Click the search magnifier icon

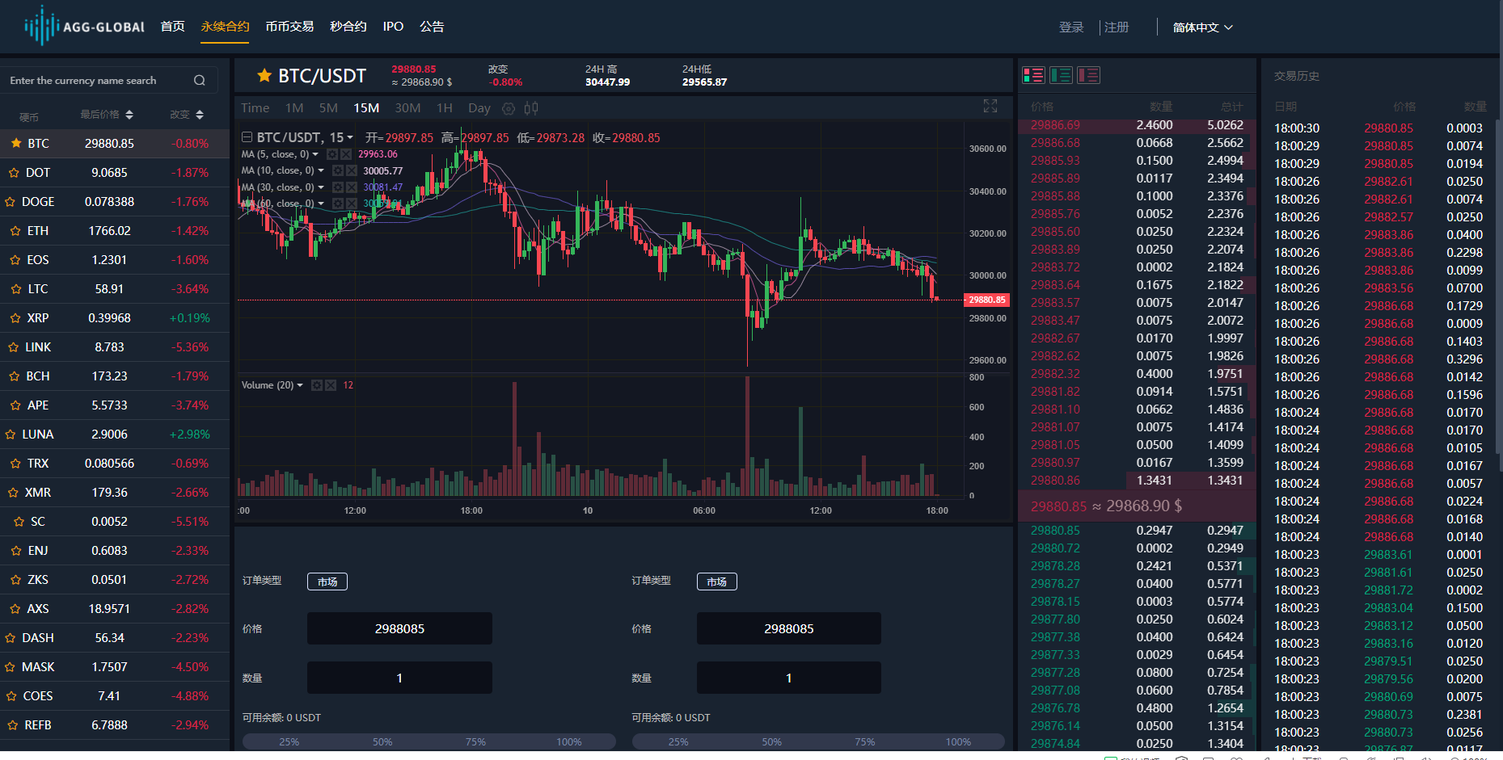tap(199, 81)
